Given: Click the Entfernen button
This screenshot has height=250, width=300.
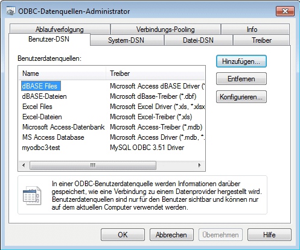Looking at the screenshot, I should (x=241, y=79).
